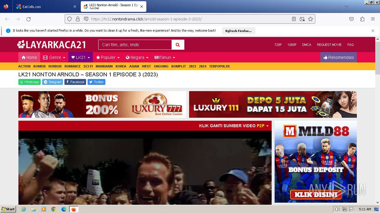Share via Telegram button

tap(53, 82)
